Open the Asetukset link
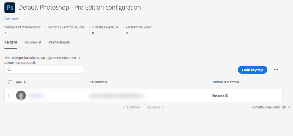 [x=11, y=19]
